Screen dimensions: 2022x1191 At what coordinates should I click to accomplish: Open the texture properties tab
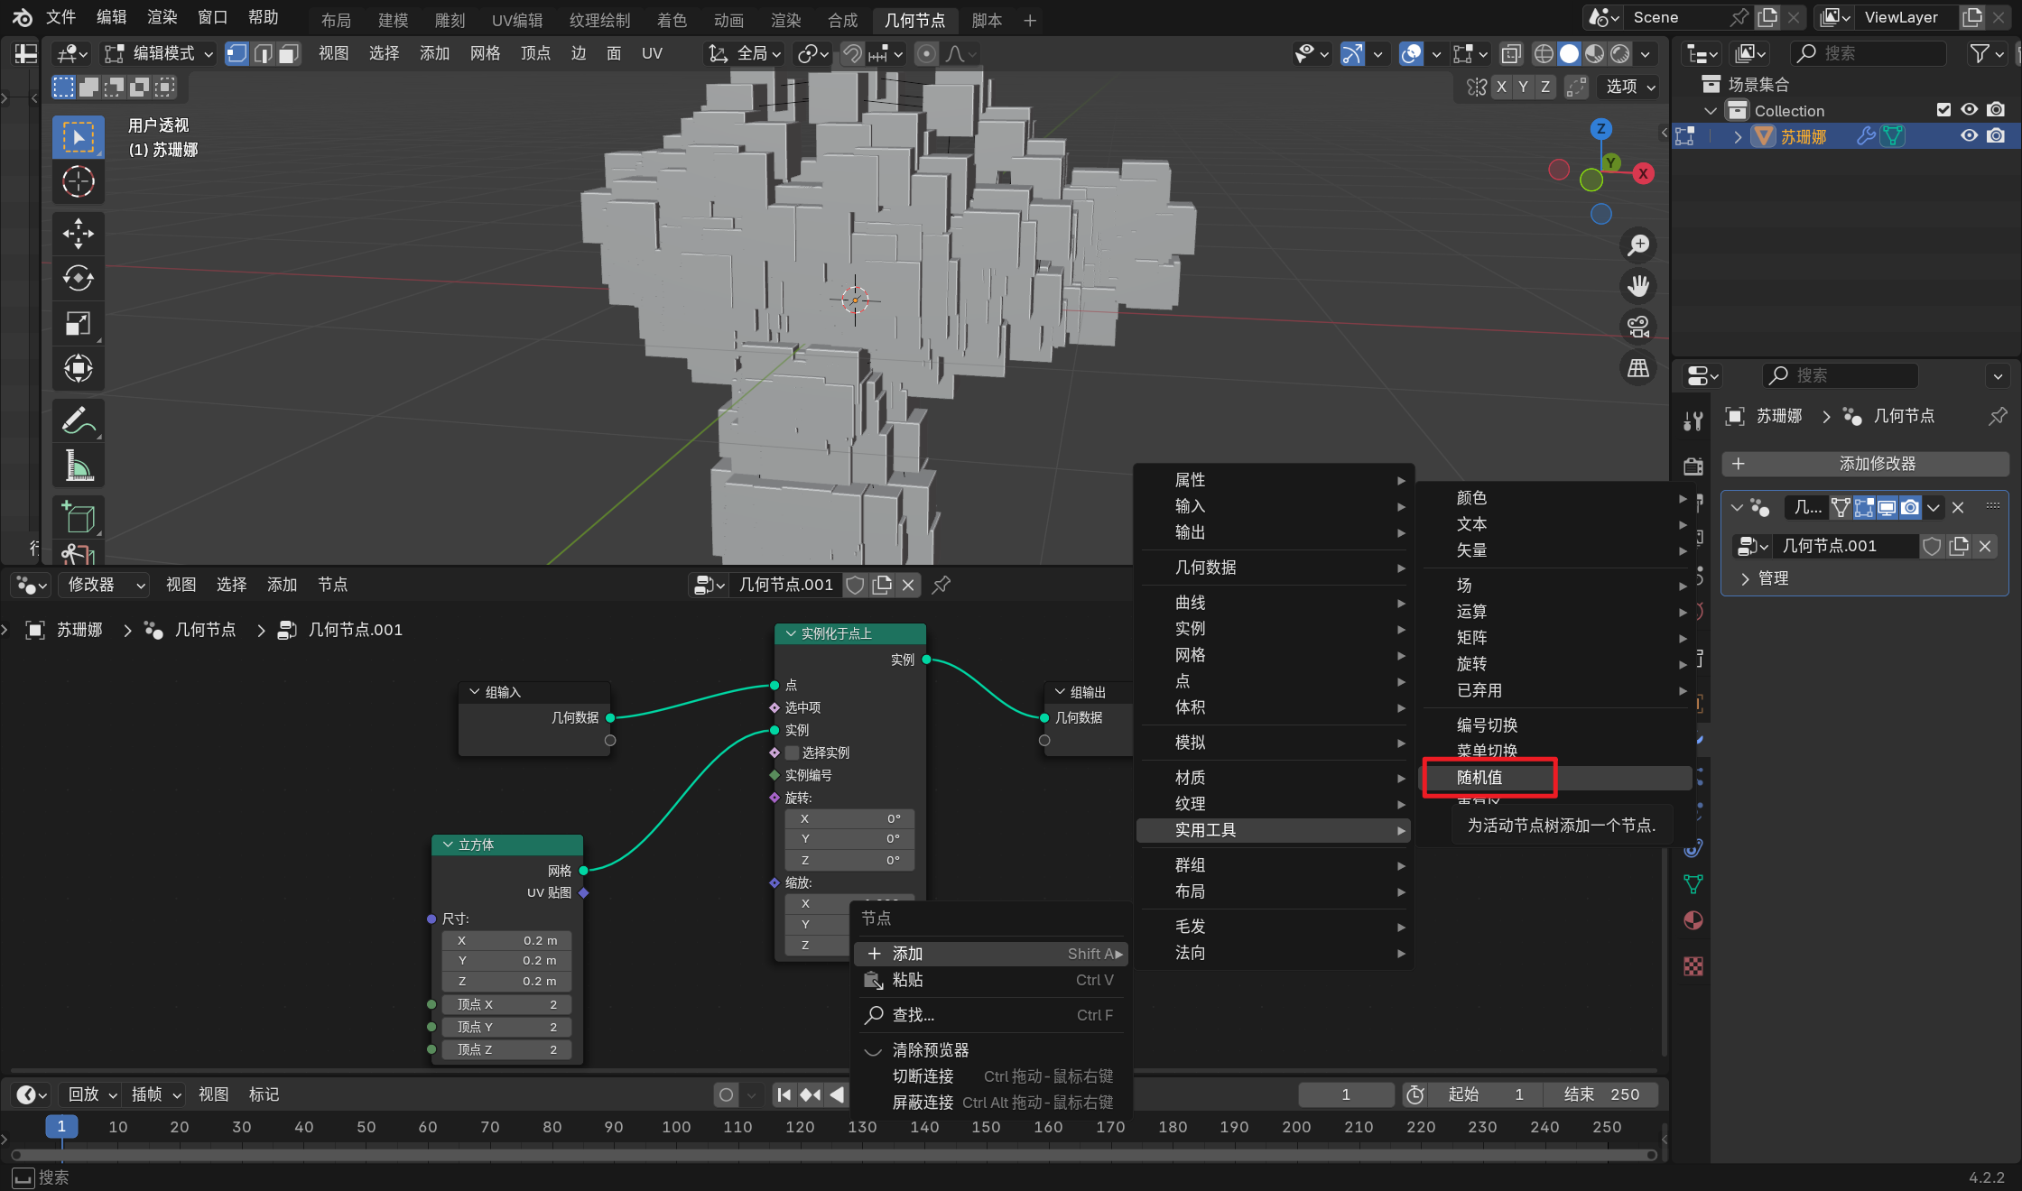[1693, 966]
